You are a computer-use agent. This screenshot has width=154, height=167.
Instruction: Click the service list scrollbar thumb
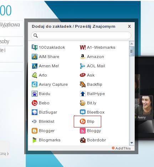coord(132,51)
